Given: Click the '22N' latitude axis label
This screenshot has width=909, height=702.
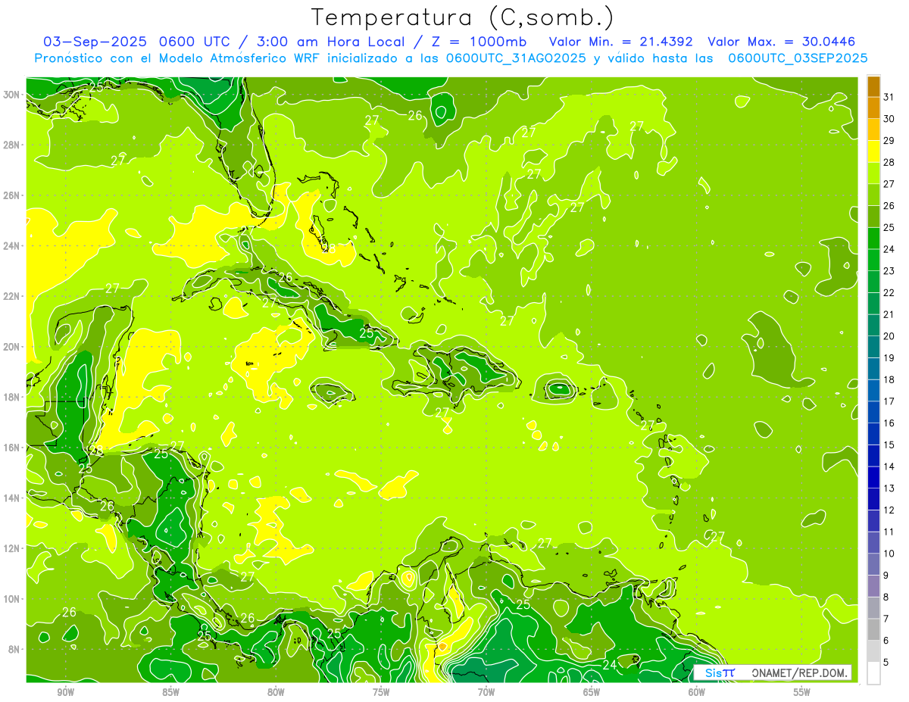Looking at the screenshot, I should (x=11, y=296).
